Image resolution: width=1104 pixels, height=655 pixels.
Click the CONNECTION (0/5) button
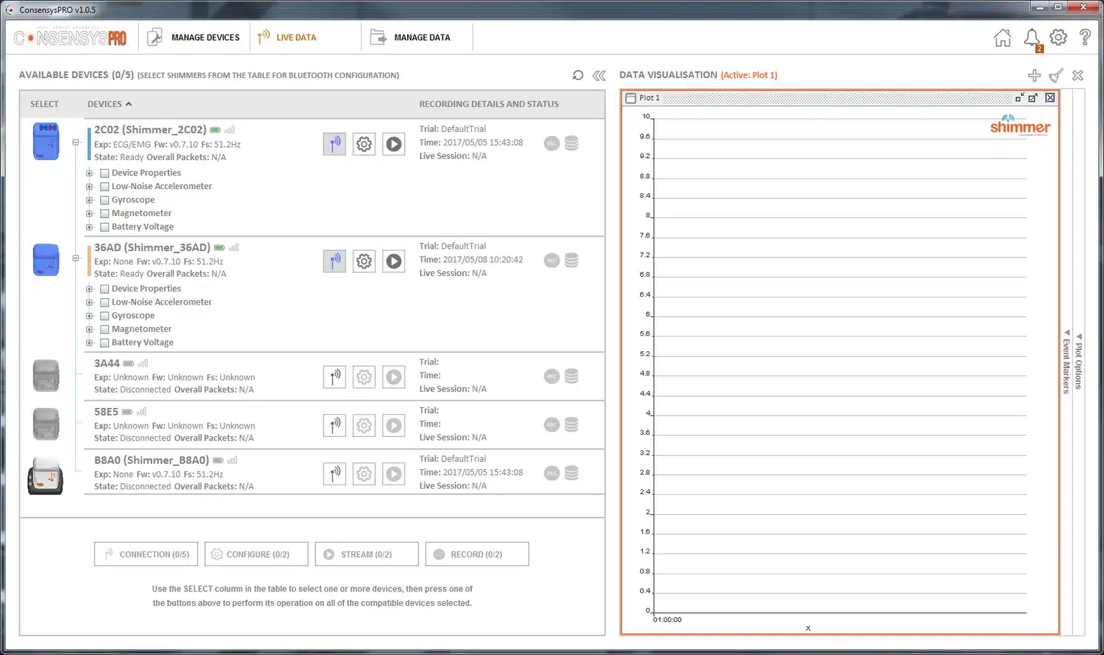(x=146, y=554)
